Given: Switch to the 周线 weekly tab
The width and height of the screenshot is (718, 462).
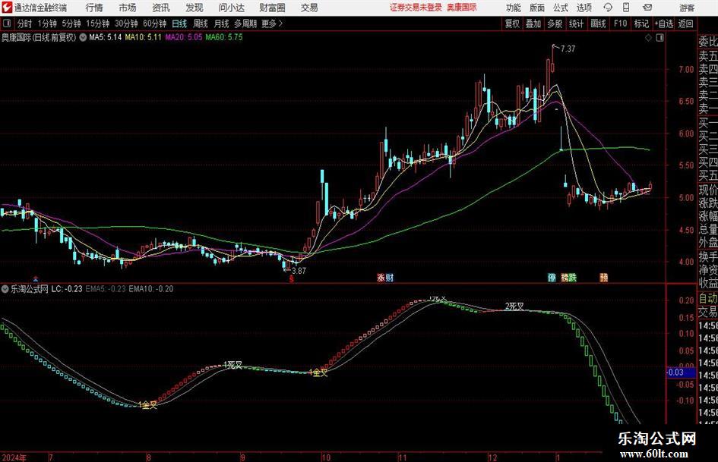Looking at the screenshot, I should pos(201,24).
